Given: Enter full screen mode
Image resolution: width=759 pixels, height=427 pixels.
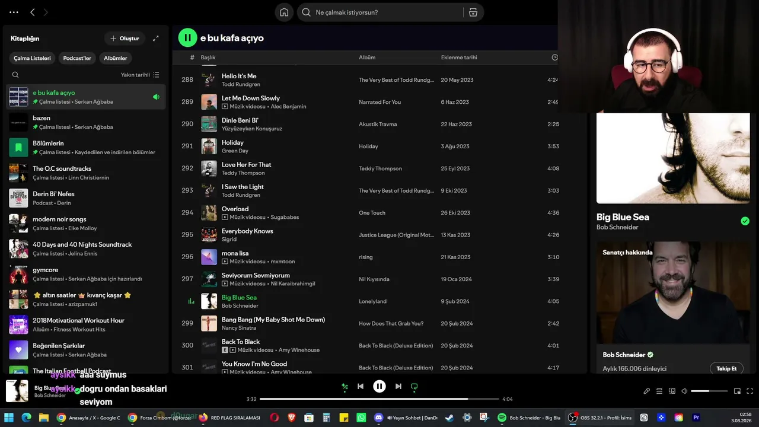Looking at the screenshot, I should pyautogui.click(x=750, y=391).
